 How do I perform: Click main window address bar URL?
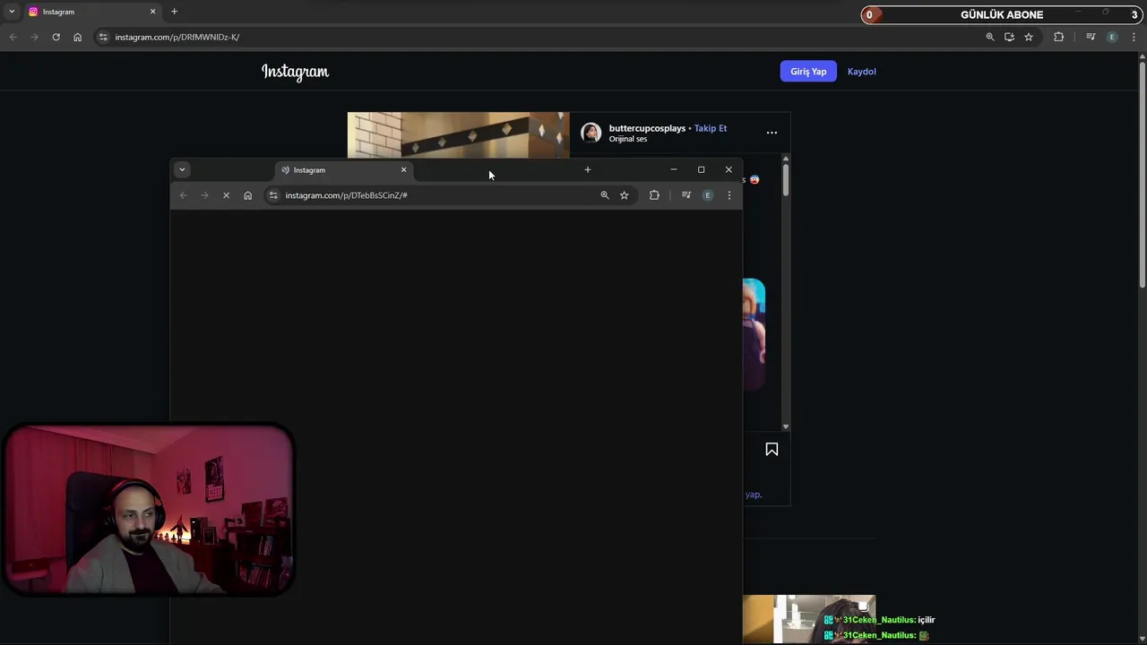click(177, 37)
